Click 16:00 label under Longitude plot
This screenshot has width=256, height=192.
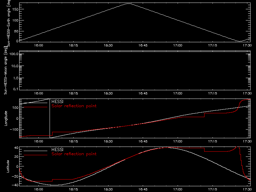39,141
